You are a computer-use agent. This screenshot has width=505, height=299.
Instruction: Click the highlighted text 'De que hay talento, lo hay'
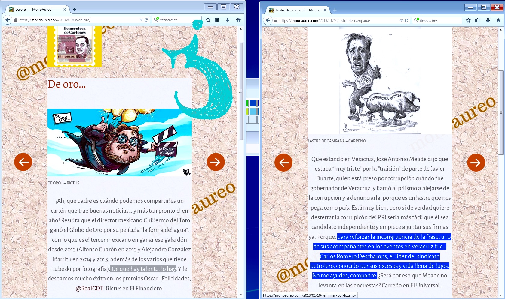144,269
